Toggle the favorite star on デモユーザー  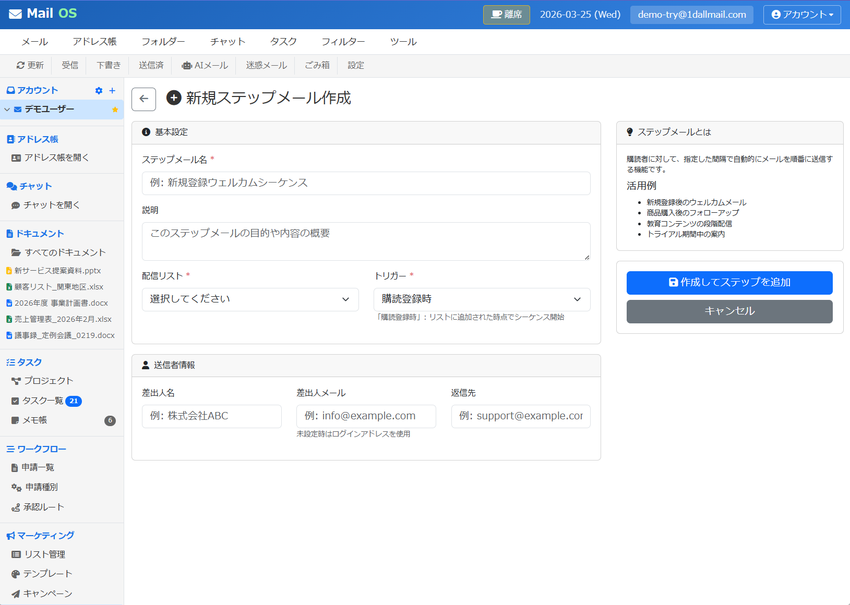(115, 110)
